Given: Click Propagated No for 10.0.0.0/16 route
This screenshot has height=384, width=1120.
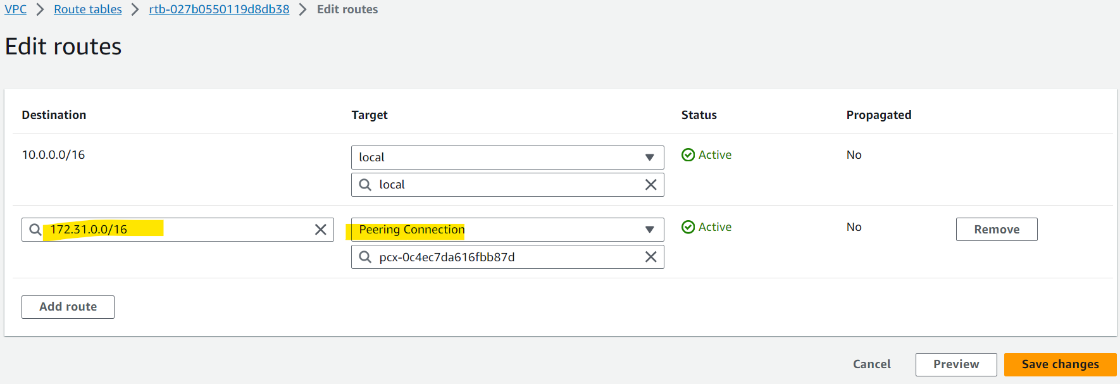Looking at the screenshot, I should tap(854, 155).
